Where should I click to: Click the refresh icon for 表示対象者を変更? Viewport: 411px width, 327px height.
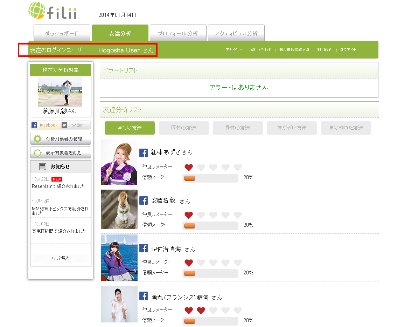(37, 153)
